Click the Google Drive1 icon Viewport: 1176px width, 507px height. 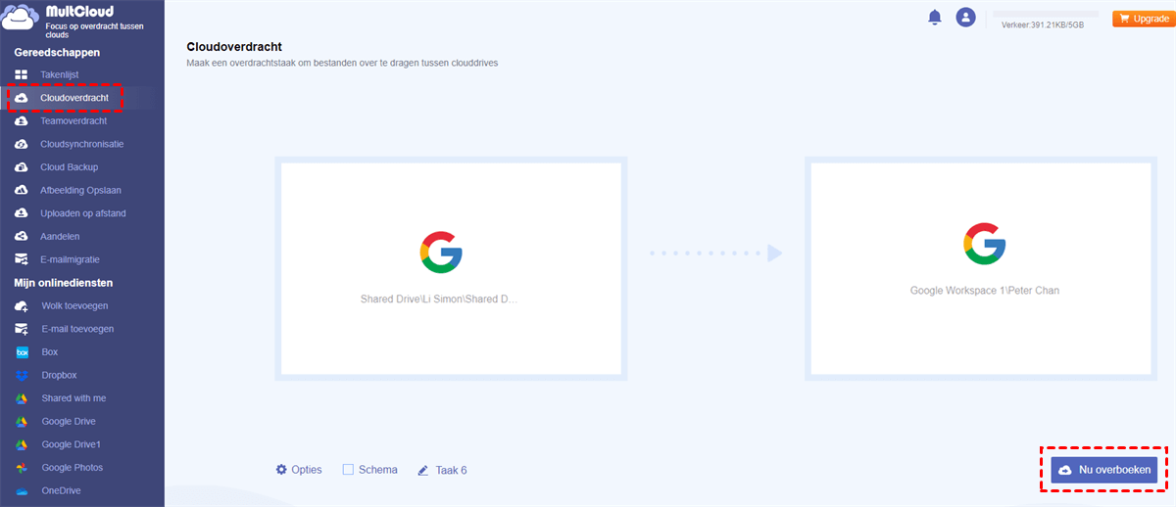[x=22, y=444]
